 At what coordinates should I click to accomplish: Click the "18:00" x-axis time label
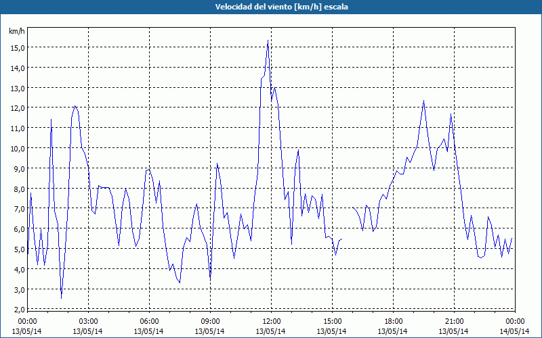393,322
